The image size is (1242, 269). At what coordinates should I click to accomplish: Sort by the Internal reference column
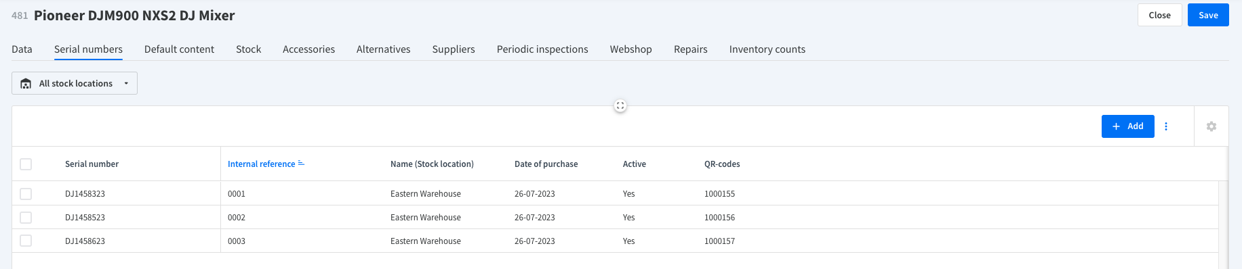261,164
